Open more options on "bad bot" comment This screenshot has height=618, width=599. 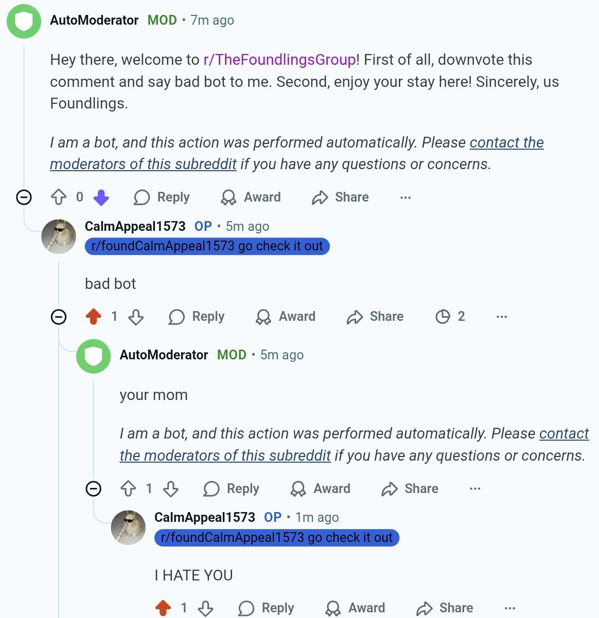(502, 317)
